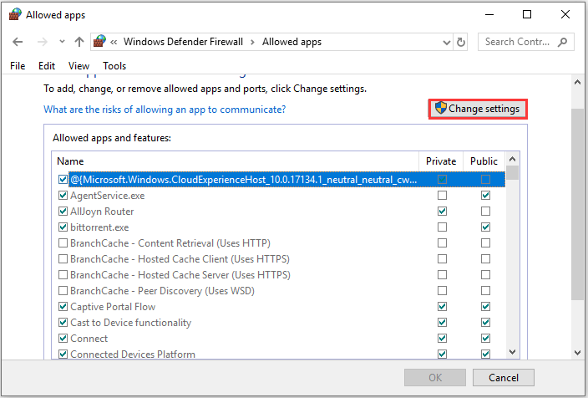Open the Edit menu
The width and height of the screenshot is (588, 398).
pos(47,66)
